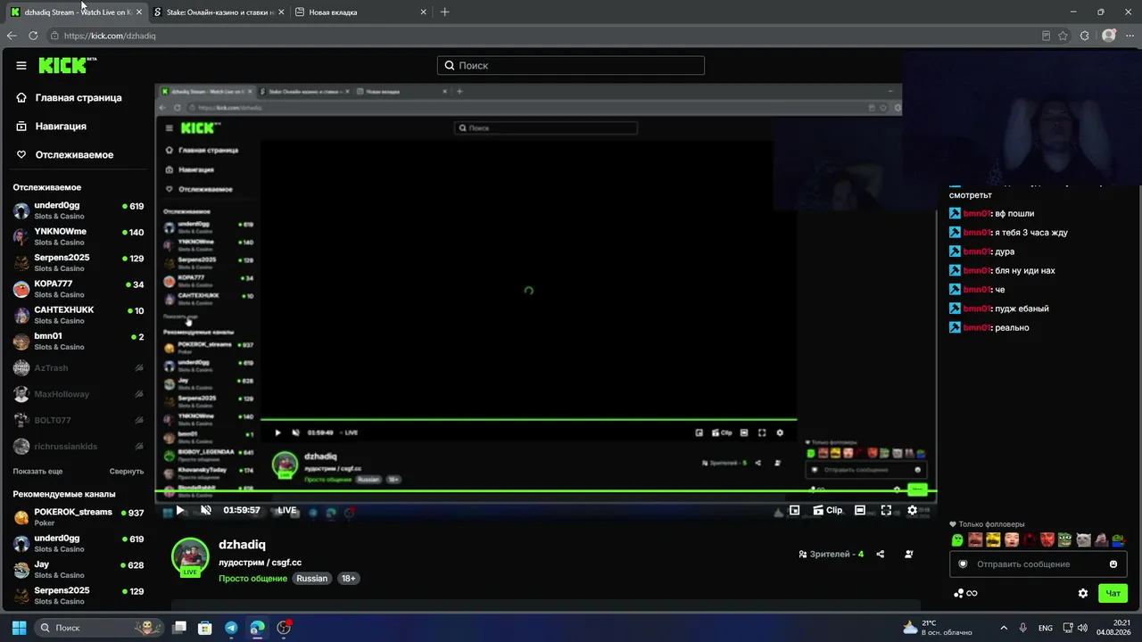The image size is (1142, 642).
Task: Open browser profile avatar
Action: pyautogui.click(x=1109, y=36)
